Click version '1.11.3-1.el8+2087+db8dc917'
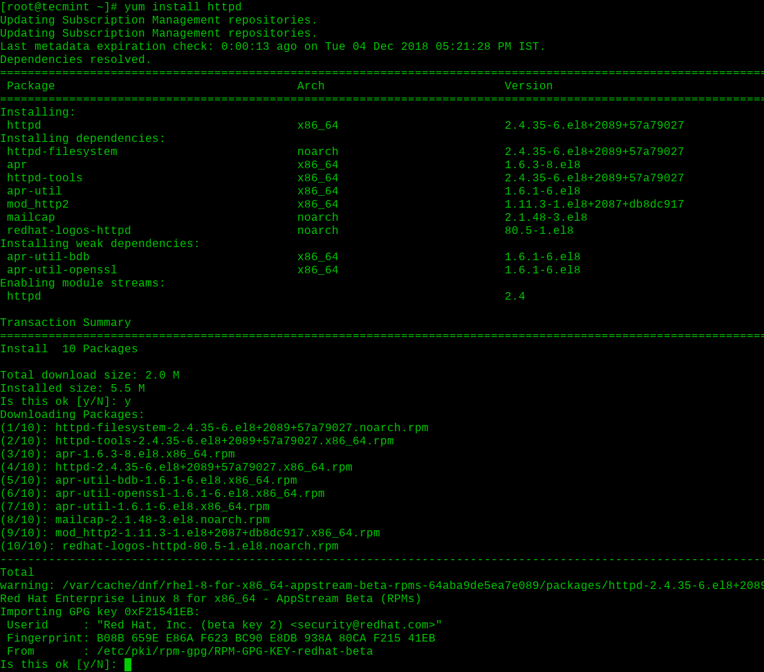Screen dimensions: 764x672 click(x=595, y=204)
